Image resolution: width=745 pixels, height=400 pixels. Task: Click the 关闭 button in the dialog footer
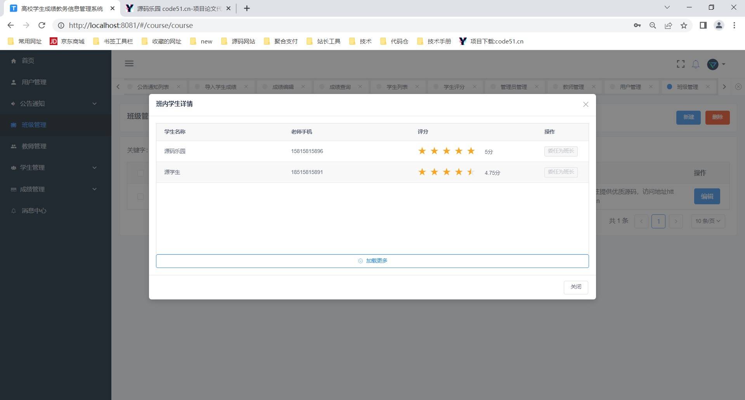tap(576, 287)
